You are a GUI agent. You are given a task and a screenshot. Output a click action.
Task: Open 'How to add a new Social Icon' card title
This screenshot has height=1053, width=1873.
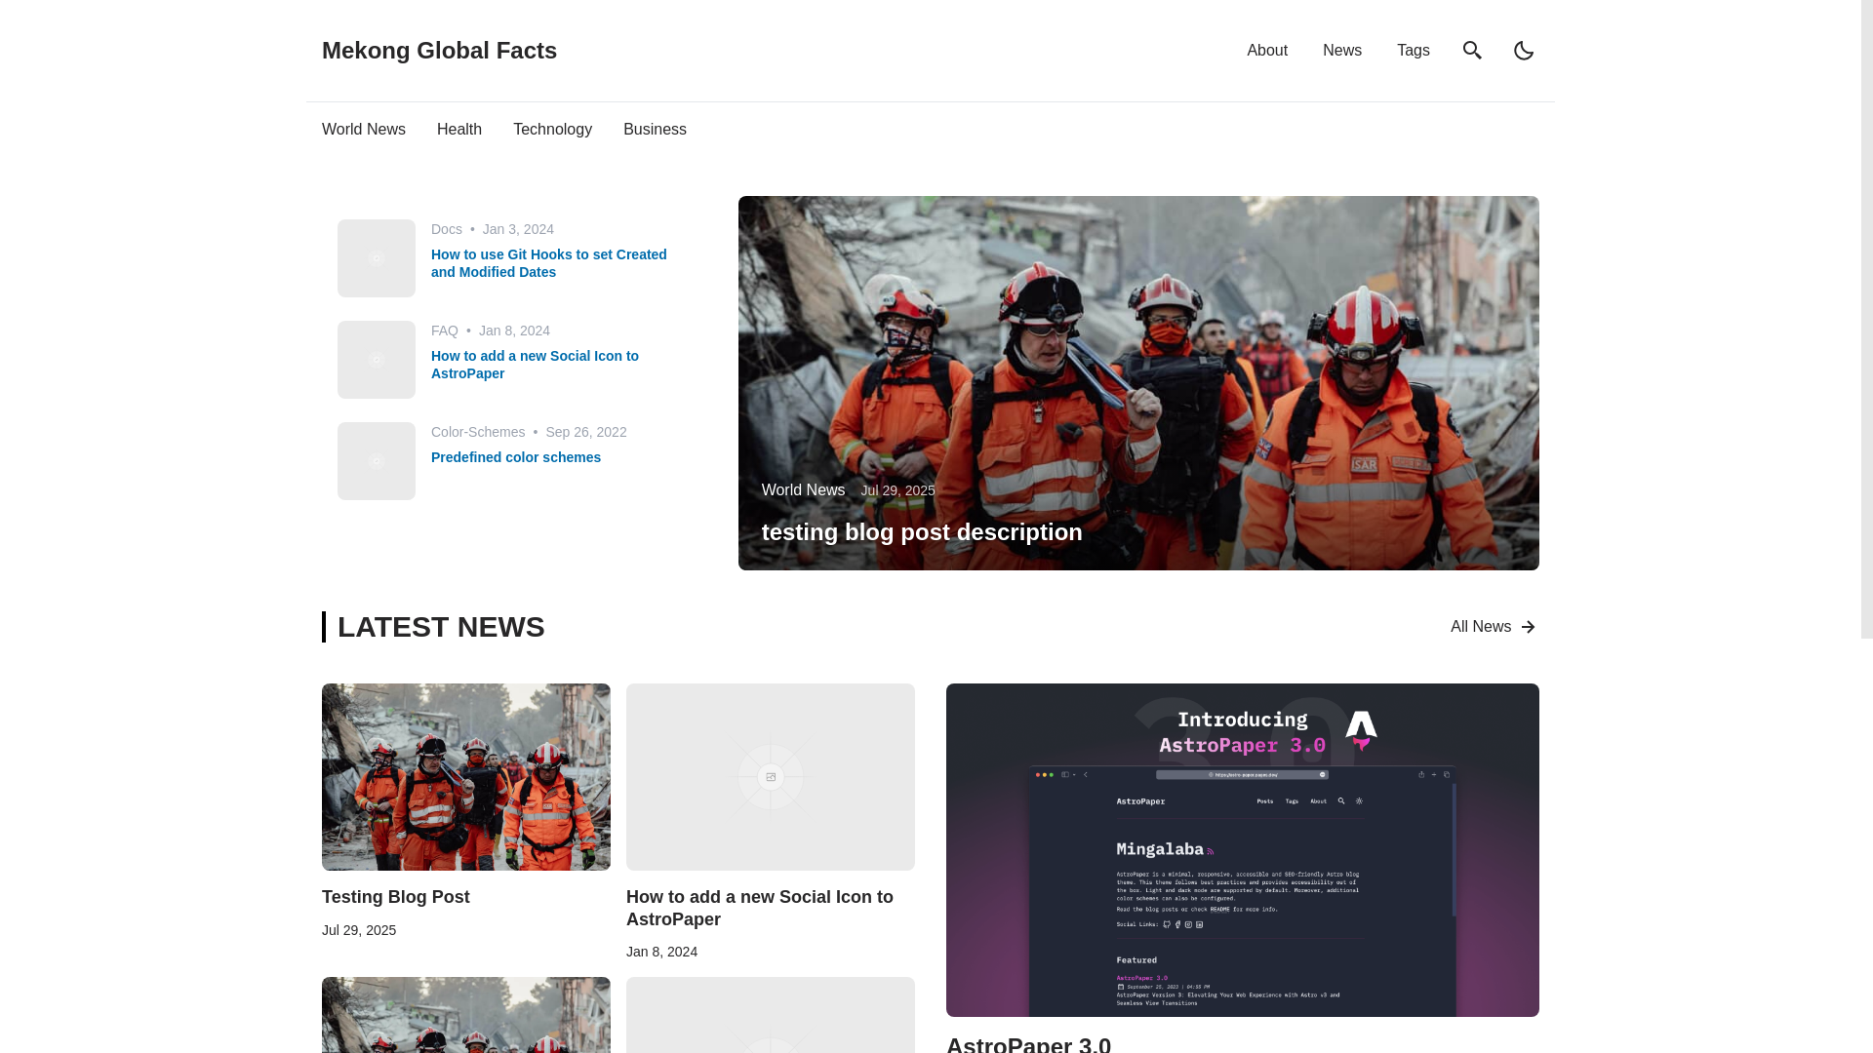tap(760, 908)
